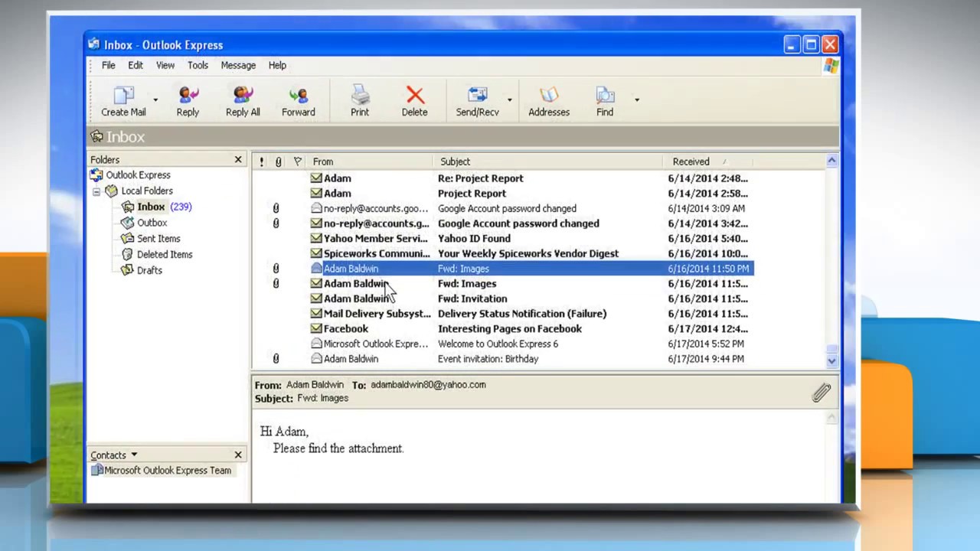The image size is (980, 551).
Task: Select the Outbox folder
Action: point(152,223)
